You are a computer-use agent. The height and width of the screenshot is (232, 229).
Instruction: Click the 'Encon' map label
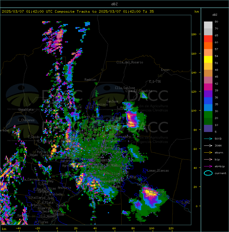point(165,70)
